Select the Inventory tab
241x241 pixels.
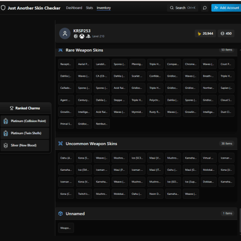coord(104,8)
